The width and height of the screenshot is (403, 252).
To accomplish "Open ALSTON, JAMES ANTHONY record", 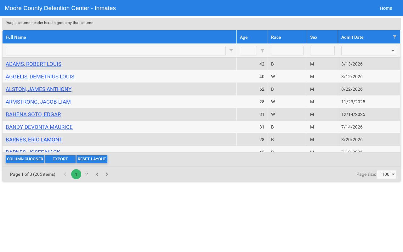I will coord(38,89).
